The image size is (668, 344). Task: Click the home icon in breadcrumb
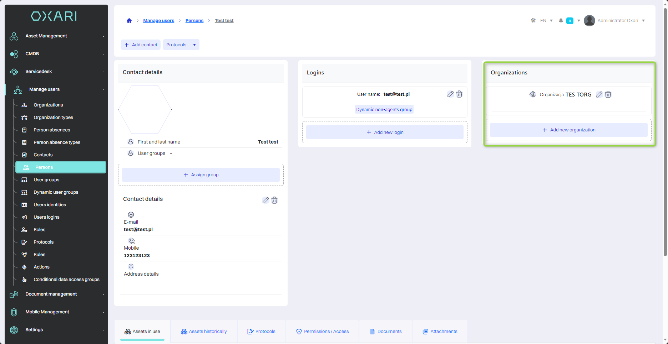pyautogui.click(x=129, y=21)
